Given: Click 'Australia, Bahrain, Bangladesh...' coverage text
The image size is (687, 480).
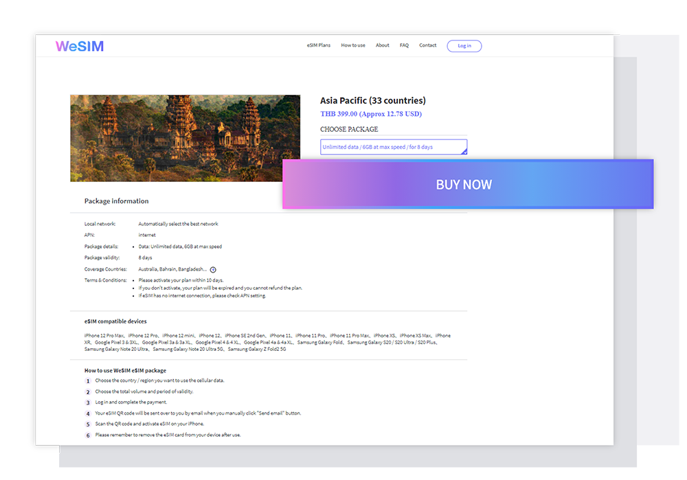Looking at the screenshot, I should click(172, 269).
